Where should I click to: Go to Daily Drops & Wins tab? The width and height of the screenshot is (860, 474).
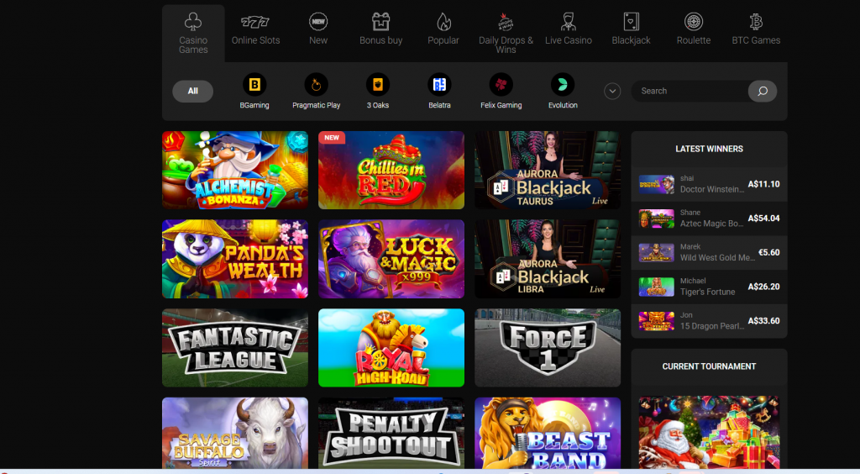506,34
